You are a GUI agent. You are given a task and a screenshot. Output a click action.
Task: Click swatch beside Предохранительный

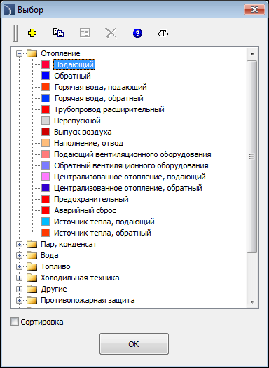[x=46, y=199]
